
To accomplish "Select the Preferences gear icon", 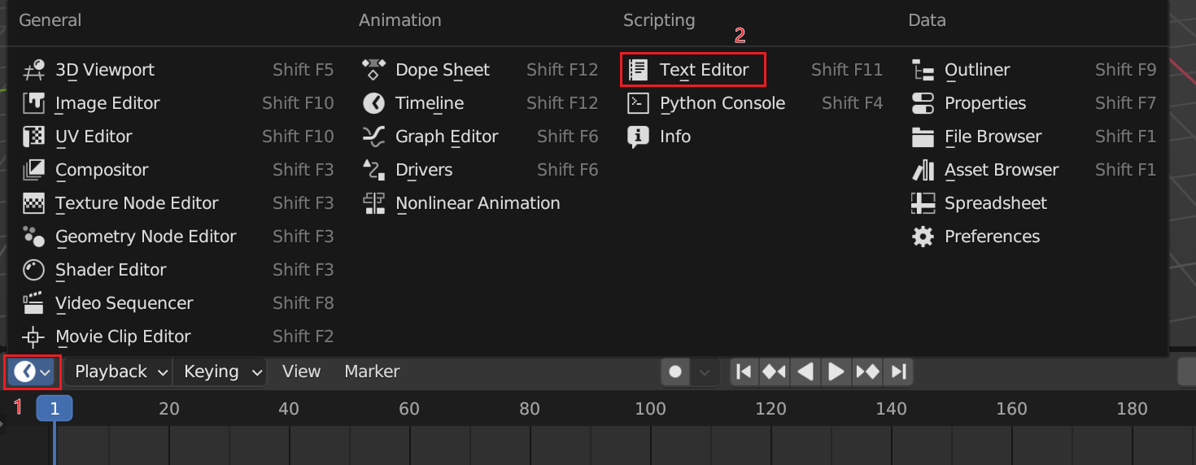I will [923, 237].
